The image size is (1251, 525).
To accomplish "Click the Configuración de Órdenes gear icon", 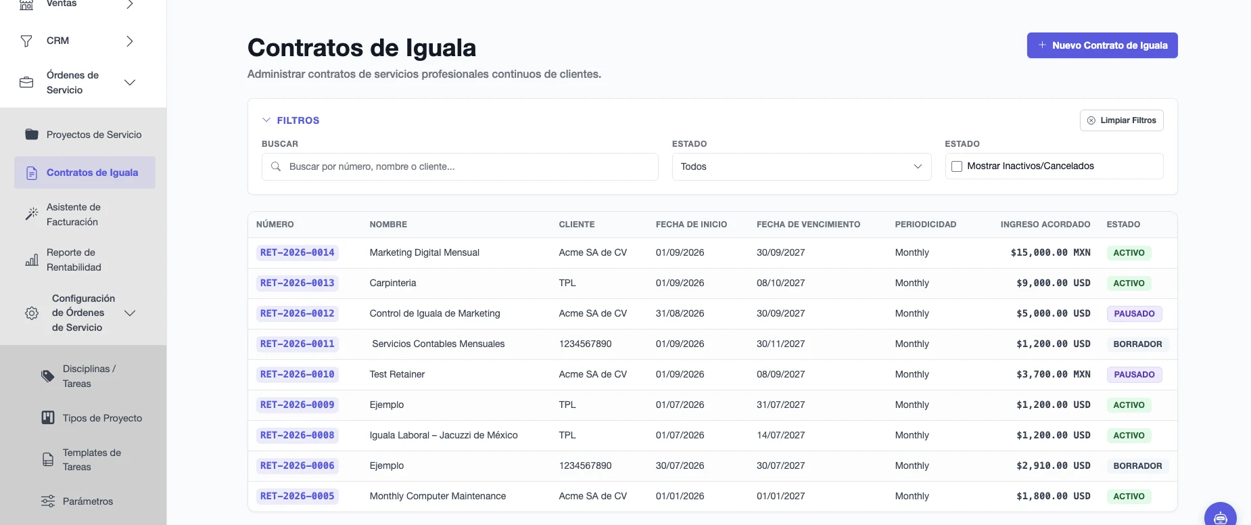I will [x=32, y=313].
